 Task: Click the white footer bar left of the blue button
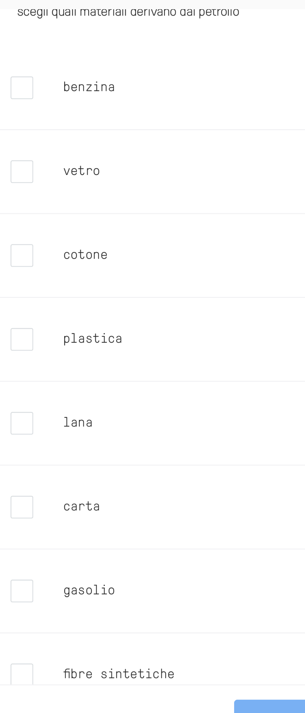click(117, 699)
